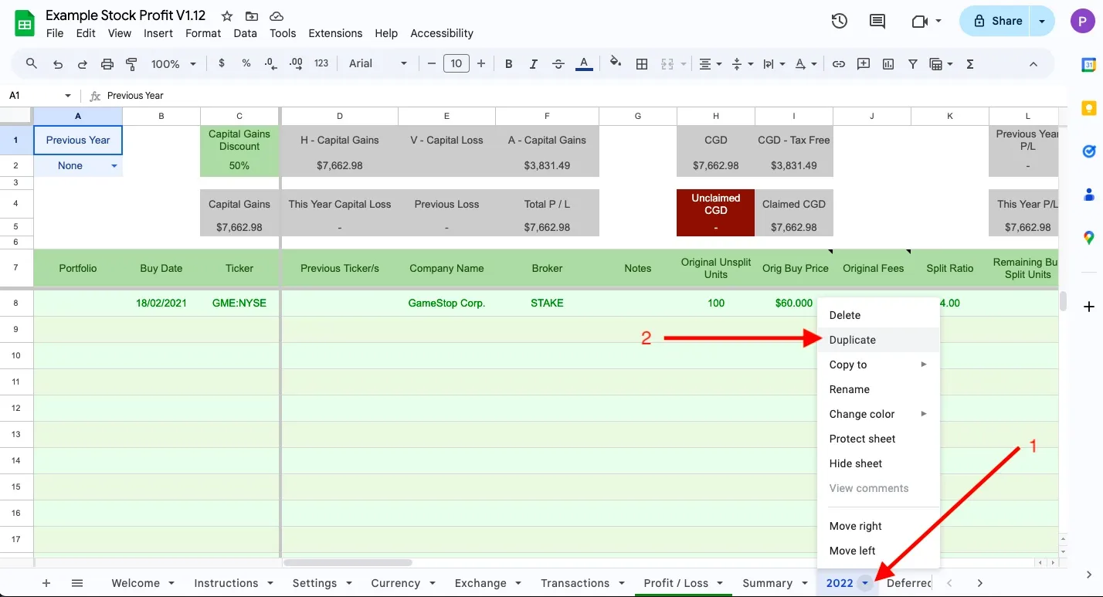The height and width of the screenshot is (597, 1103).
Task: Add a new sheet with plus button
Action: (x=46, y=583)
